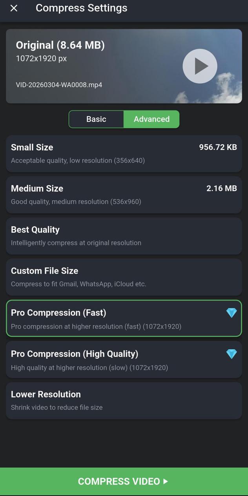Tap the Original (8.64 MB) heading

click(x=60, y=45)
